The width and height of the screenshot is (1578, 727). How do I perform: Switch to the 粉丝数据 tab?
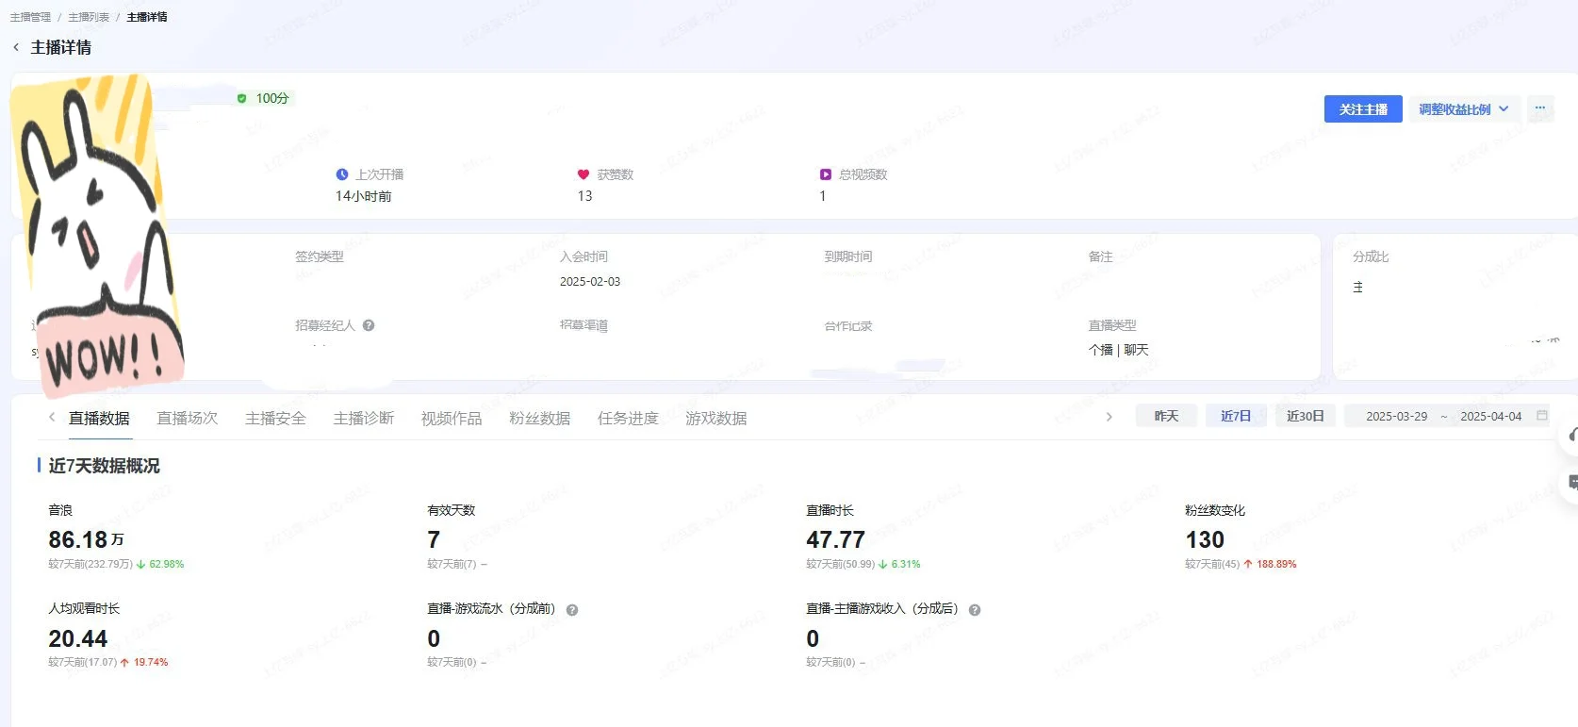[539, 418]
